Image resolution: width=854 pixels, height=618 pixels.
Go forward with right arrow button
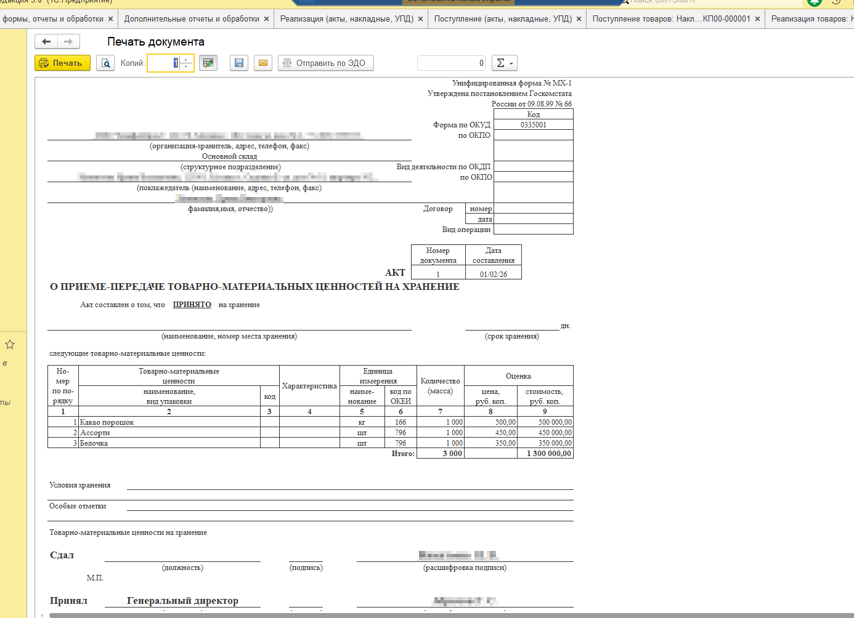tap(68, 41)
